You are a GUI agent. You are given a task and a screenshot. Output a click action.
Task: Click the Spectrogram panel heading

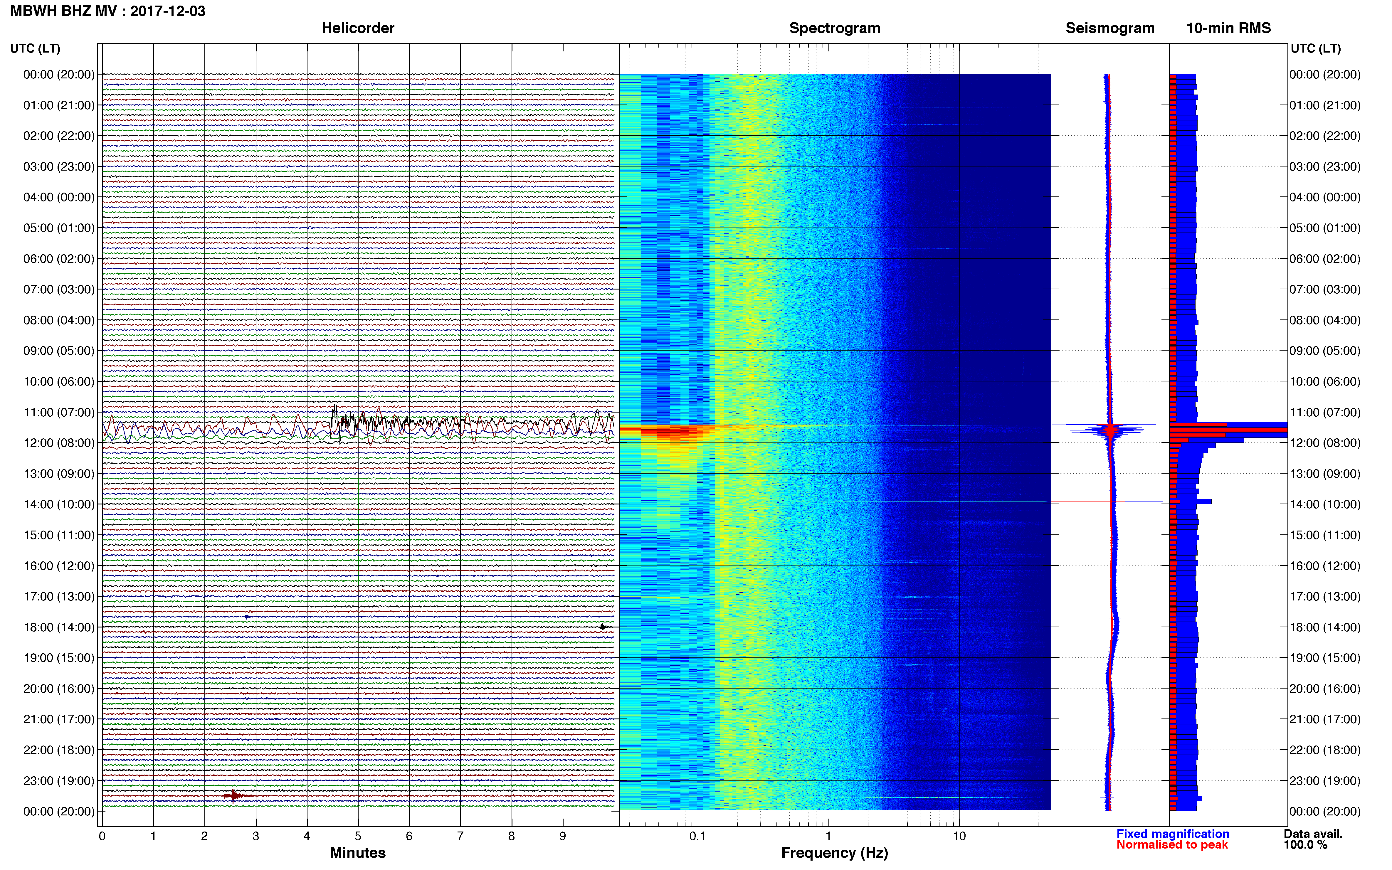834,28
